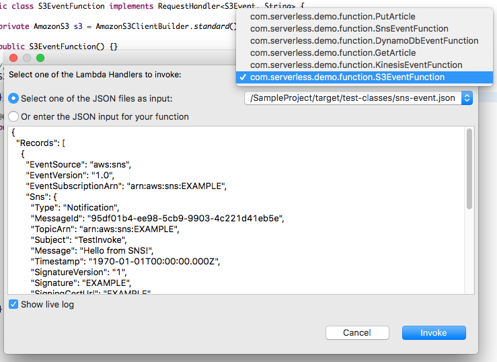Image resolution: width=497 pixels, height=362 pixels.
Task: Select 'Or enter the JSON input' radio button
Action: pos(13,116)
